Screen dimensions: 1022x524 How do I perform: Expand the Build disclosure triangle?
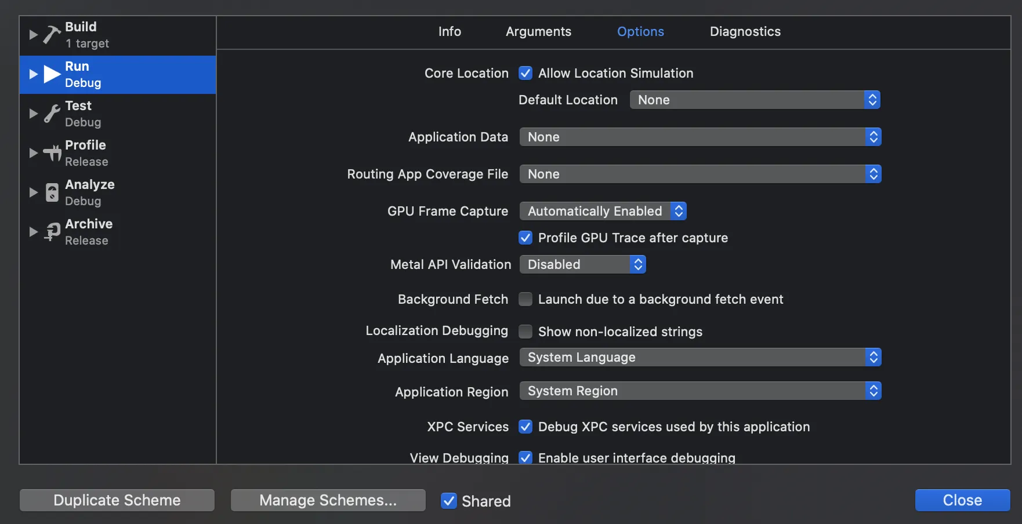coord(34,35)
